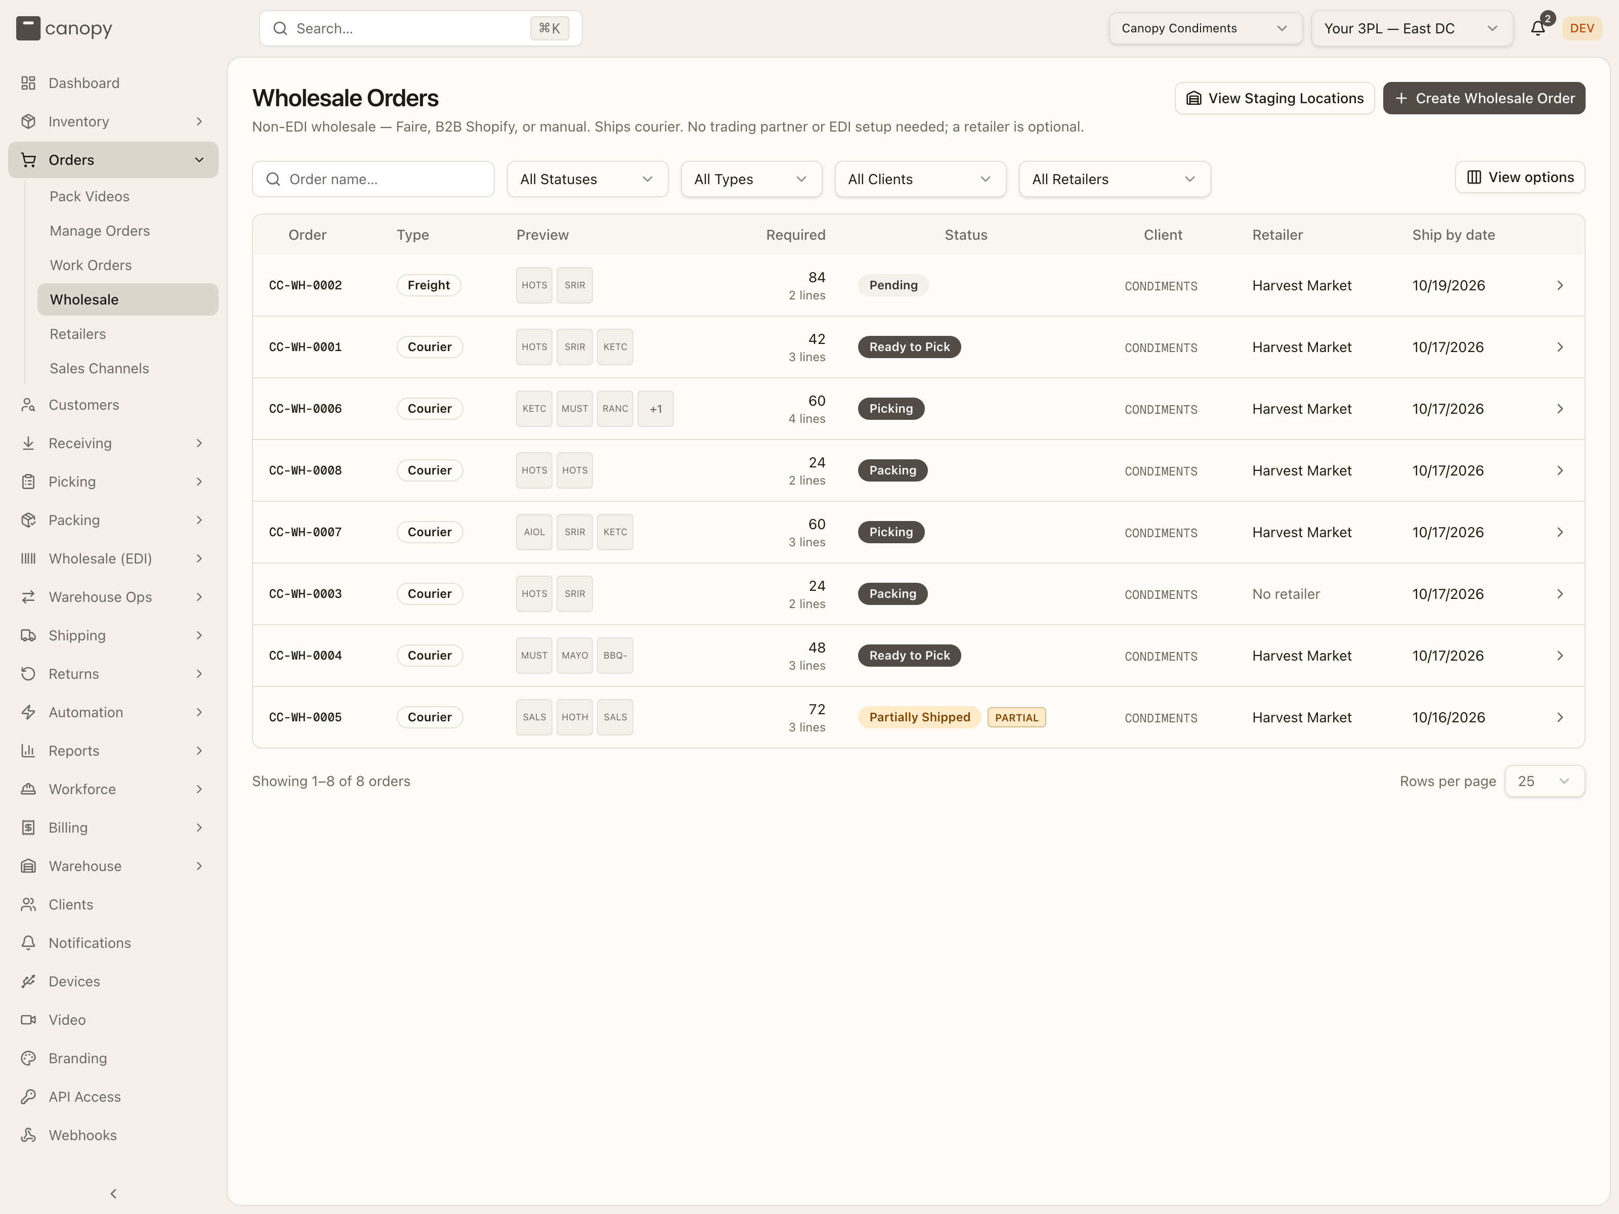Expand the Inventory menu

point(113,121)
